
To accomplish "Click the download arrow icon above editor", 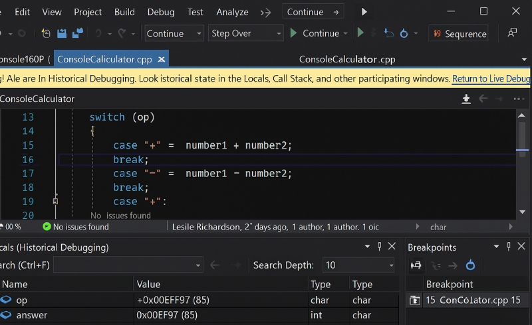I will click(x=466, y=99).
